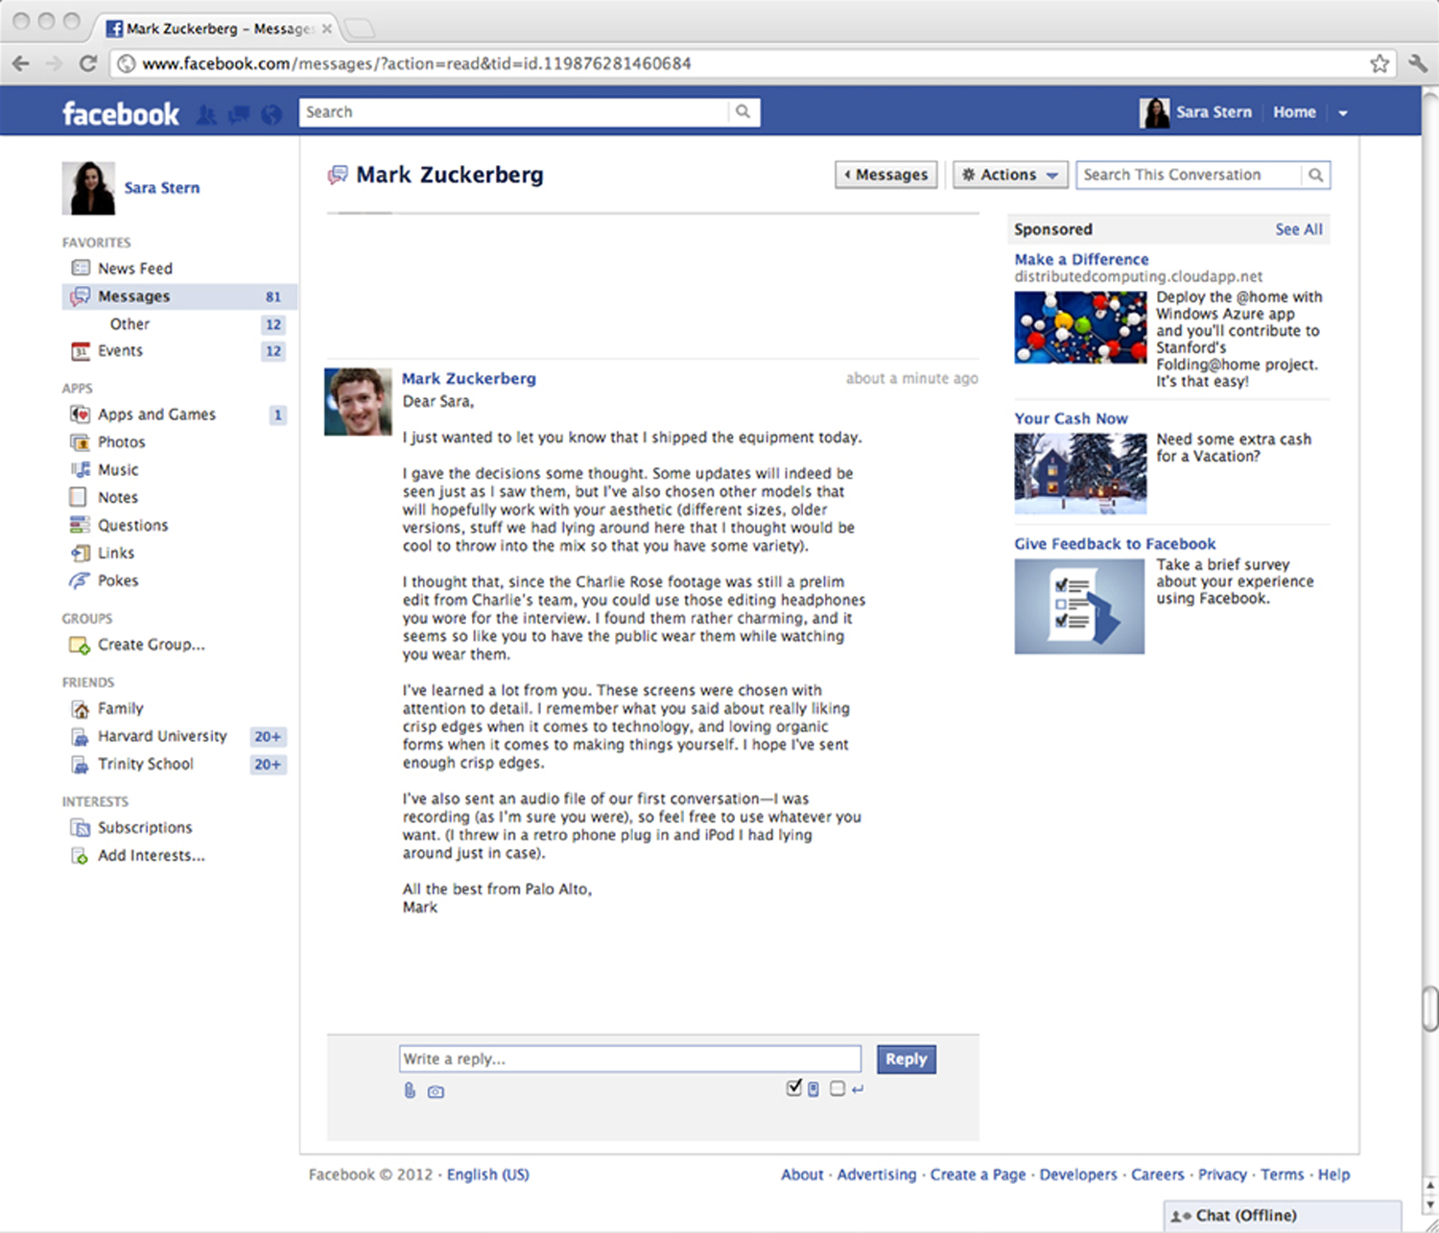
Task: Send with the Reply button
Action: click(x=906, y=1058)
